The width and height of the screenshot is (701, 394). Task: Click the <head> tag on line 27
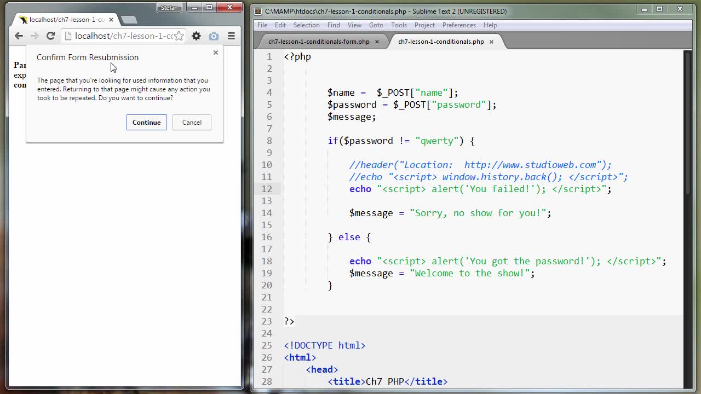(x=321, y=369)
